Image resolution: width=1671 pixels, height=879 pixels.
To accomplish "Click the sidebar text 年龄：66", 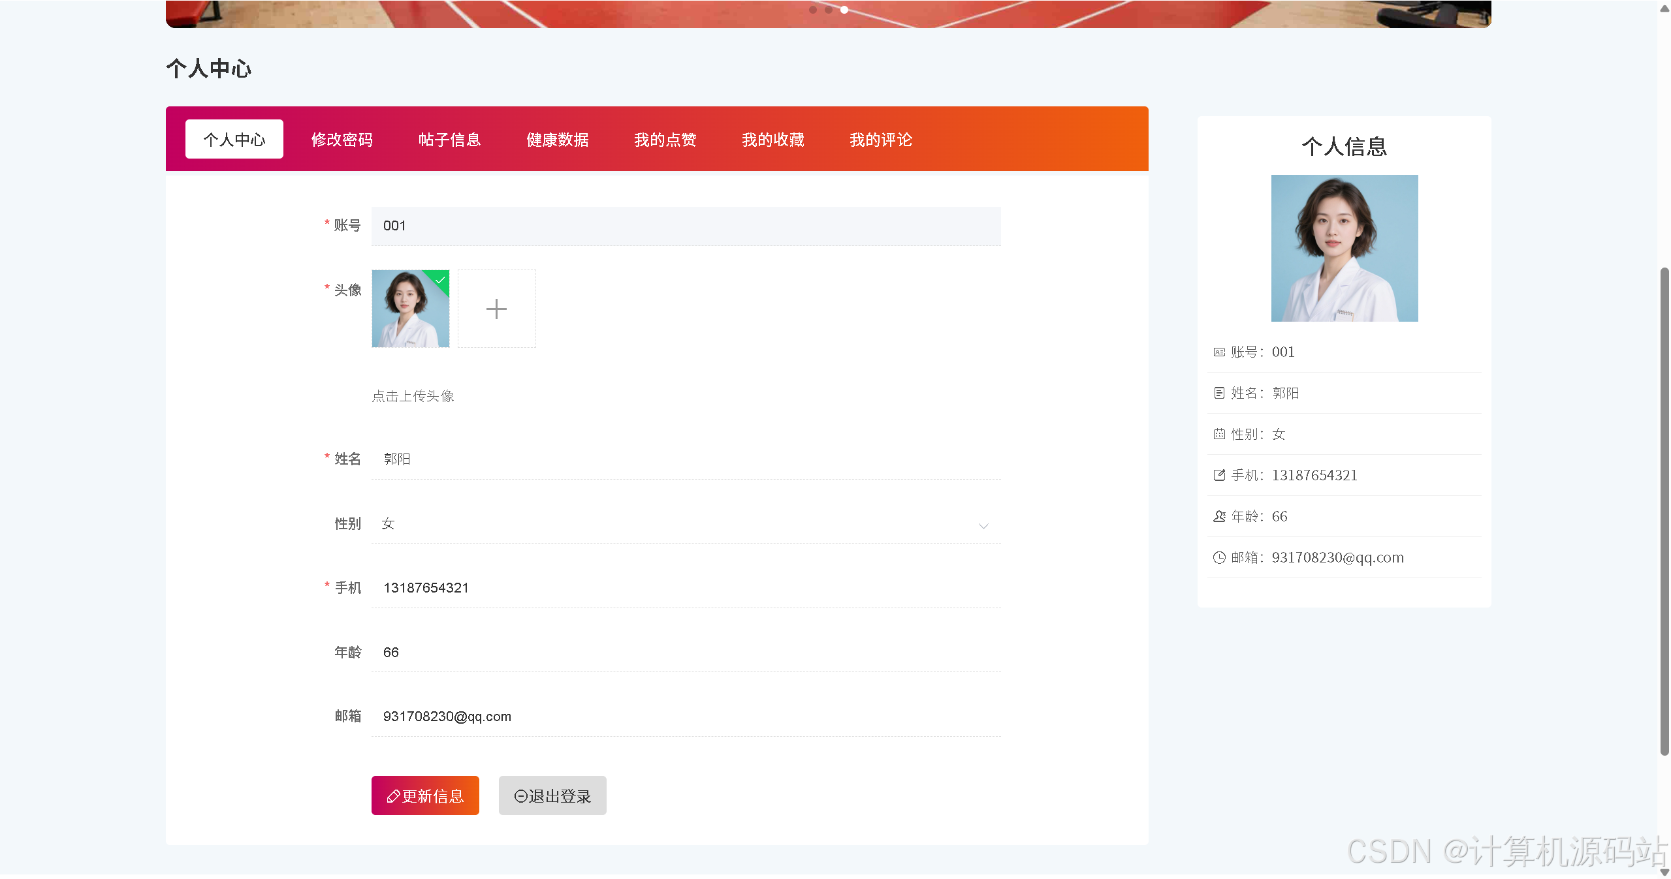I will (x=1259, y=516).
